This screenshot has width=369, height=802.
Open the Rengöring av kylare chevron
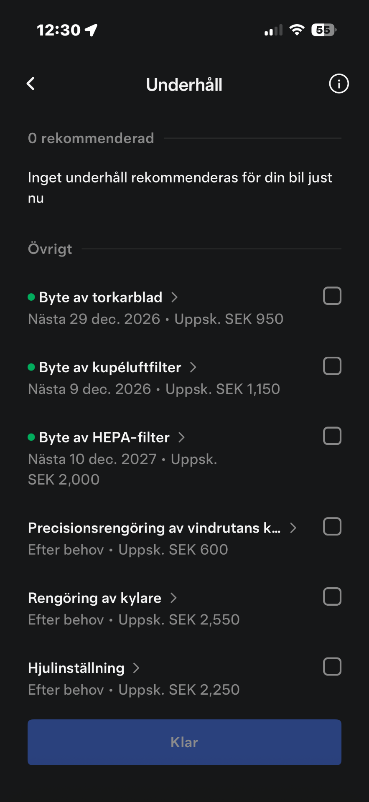click(174, 598)
